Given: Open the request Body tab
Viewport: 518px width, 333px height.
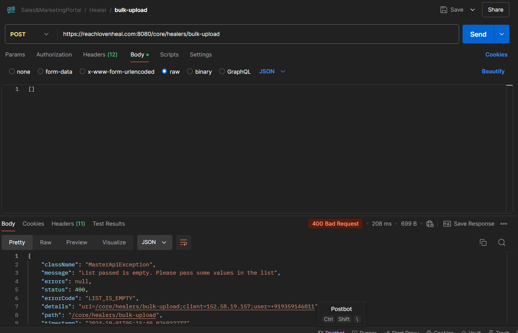Looking at the screenshot, I should 139,55.
